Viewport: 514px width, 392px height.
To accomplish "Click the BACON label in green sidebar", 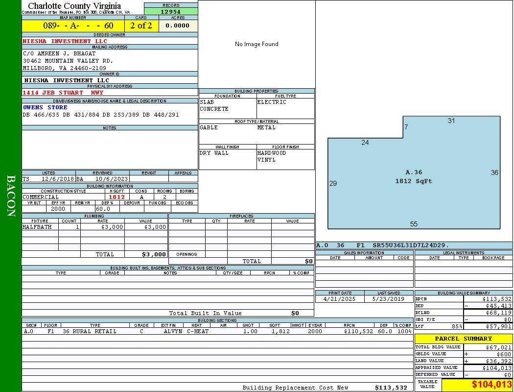I will click(x=11, y=196).
